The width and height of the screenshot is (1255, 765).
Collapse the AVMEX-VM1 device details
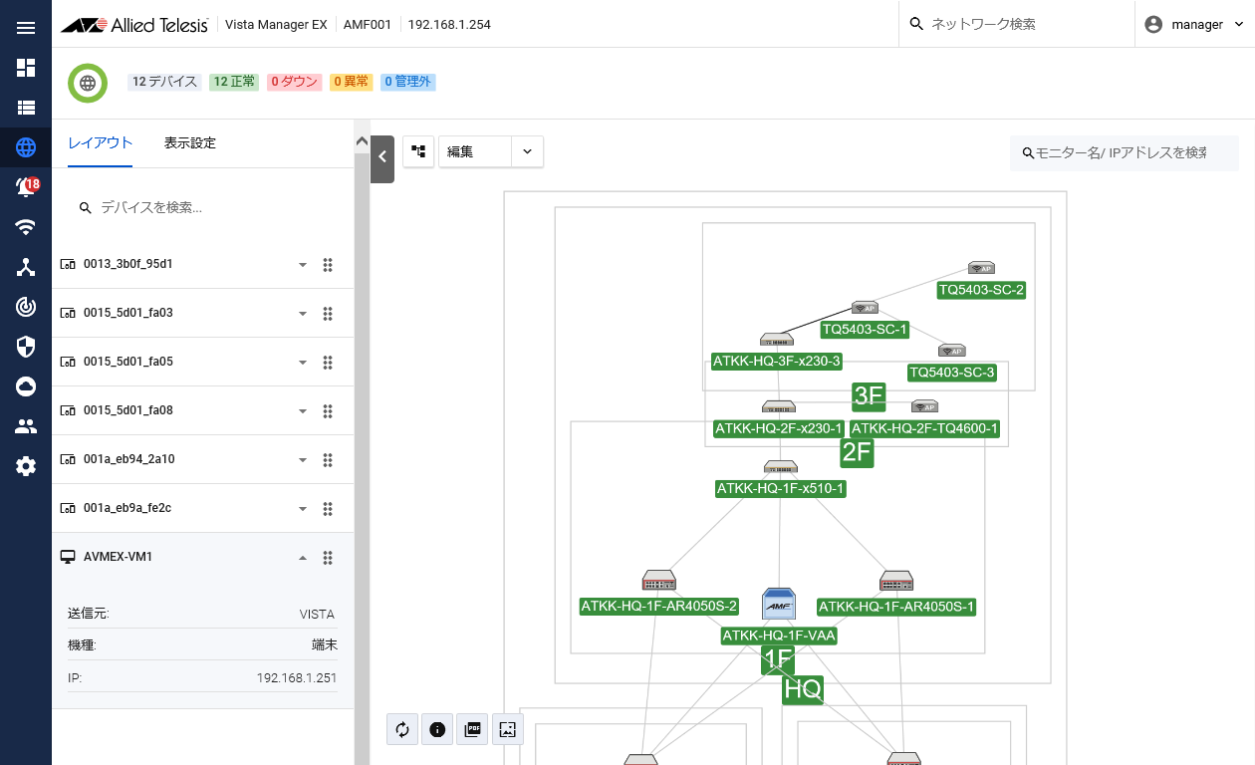[x=303, y=558]
